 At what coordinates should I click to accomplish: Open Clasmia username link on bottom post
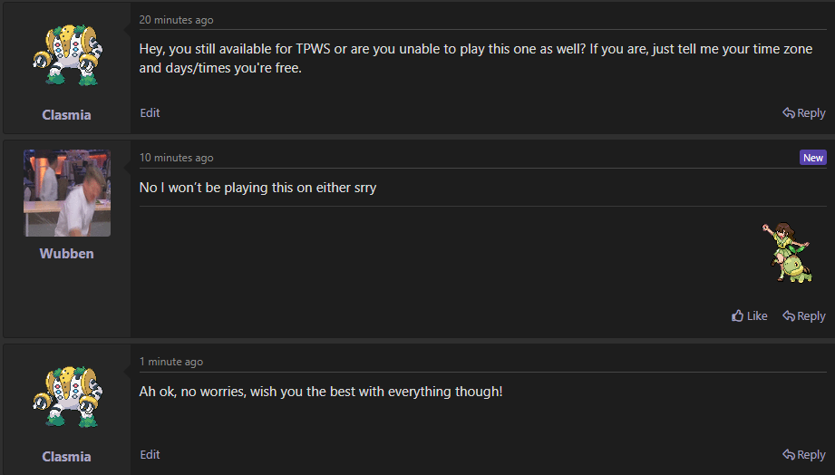[66, 457]
